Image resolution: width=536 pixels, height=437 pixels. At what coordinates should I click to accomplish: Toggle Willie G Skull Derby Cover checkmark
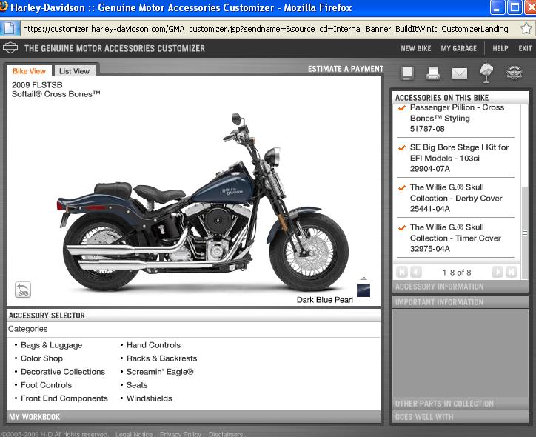(x=402, y=188)
